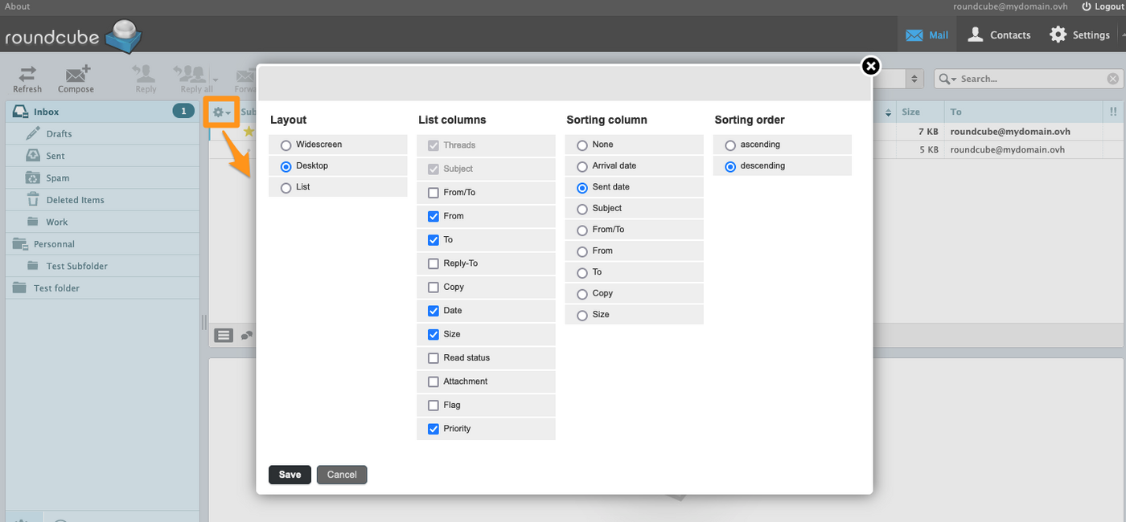Open the Contacts section
Screen dimensions: 1126x522
pos(999,35)
